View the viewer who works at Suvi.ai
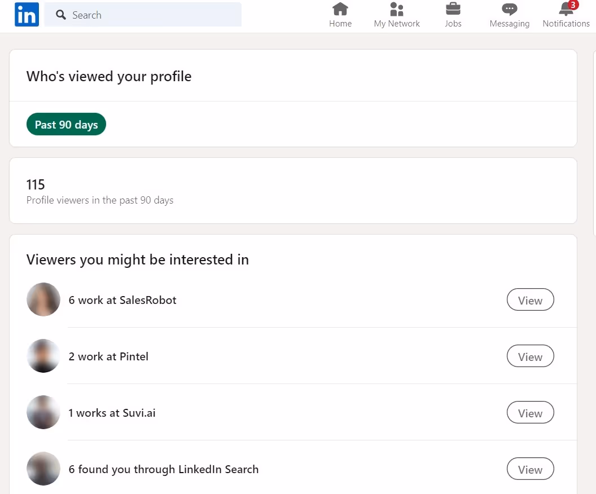 pos(530,412)
